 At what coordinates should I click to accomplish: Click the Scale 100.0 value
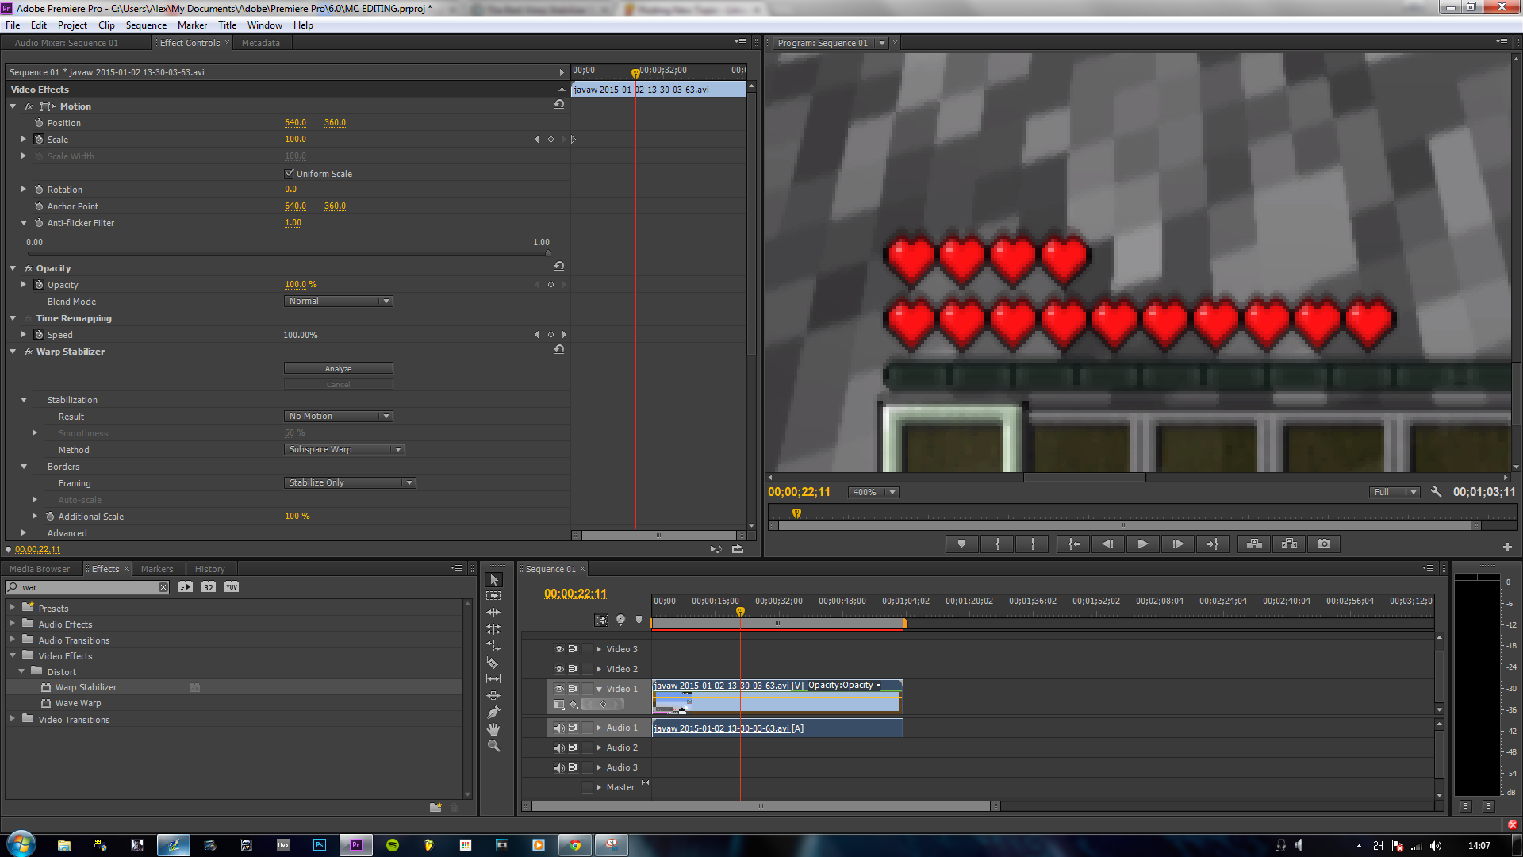(295, 140)
